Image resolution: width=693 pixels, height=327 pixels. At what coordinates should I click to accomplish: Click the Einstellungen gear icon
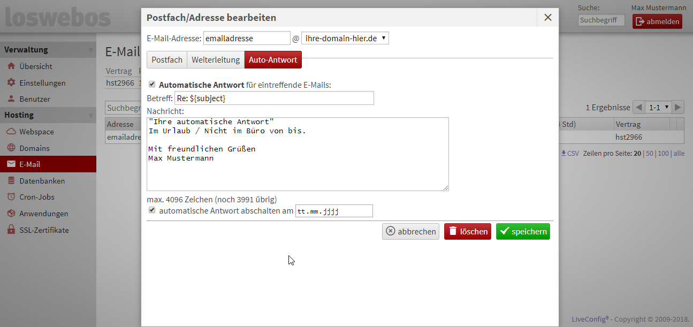11,83
